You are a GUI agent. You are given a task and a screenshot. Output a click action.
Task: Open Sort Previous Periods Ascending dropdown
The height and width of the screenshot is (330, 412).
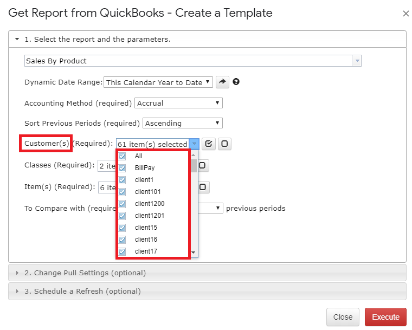pyautogui.click(x=183, y=123)
